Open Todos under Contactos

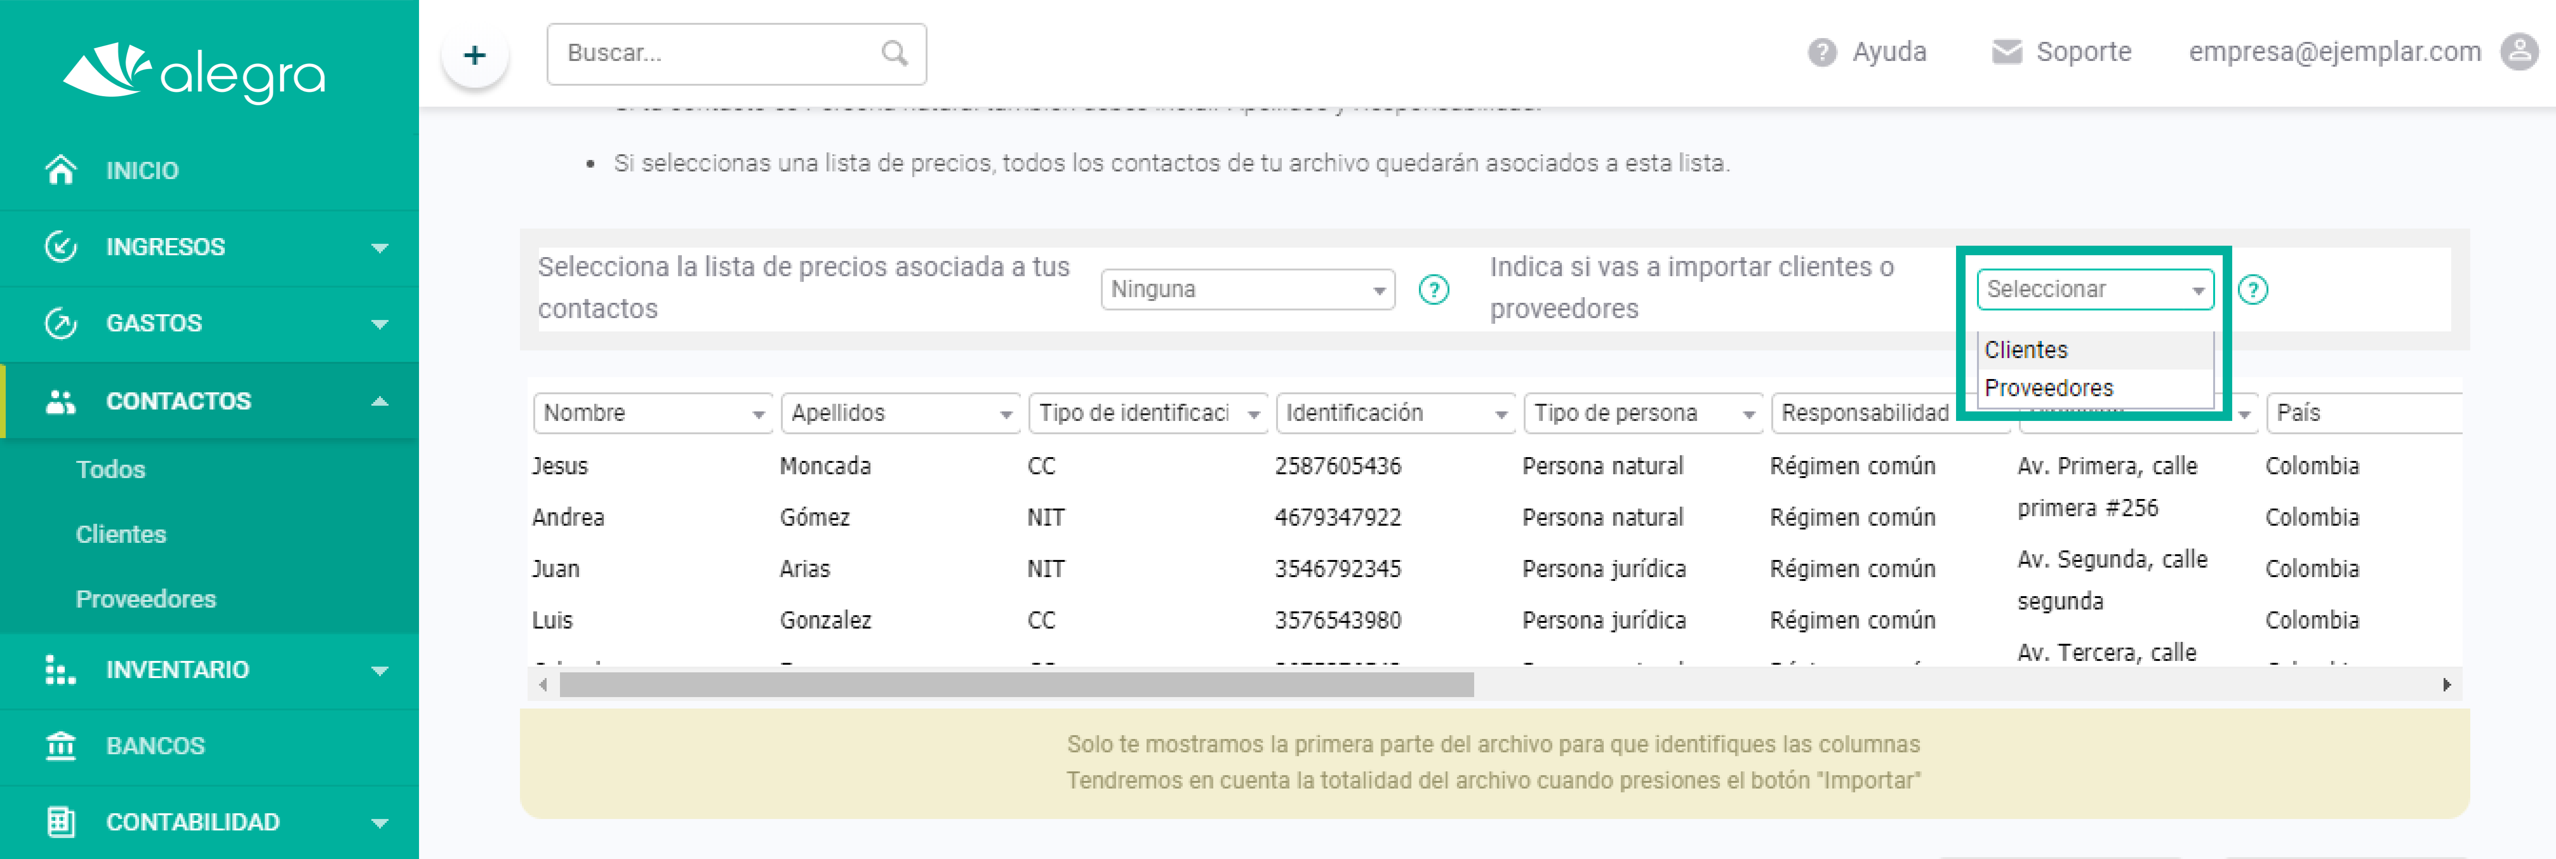(110, 469)
